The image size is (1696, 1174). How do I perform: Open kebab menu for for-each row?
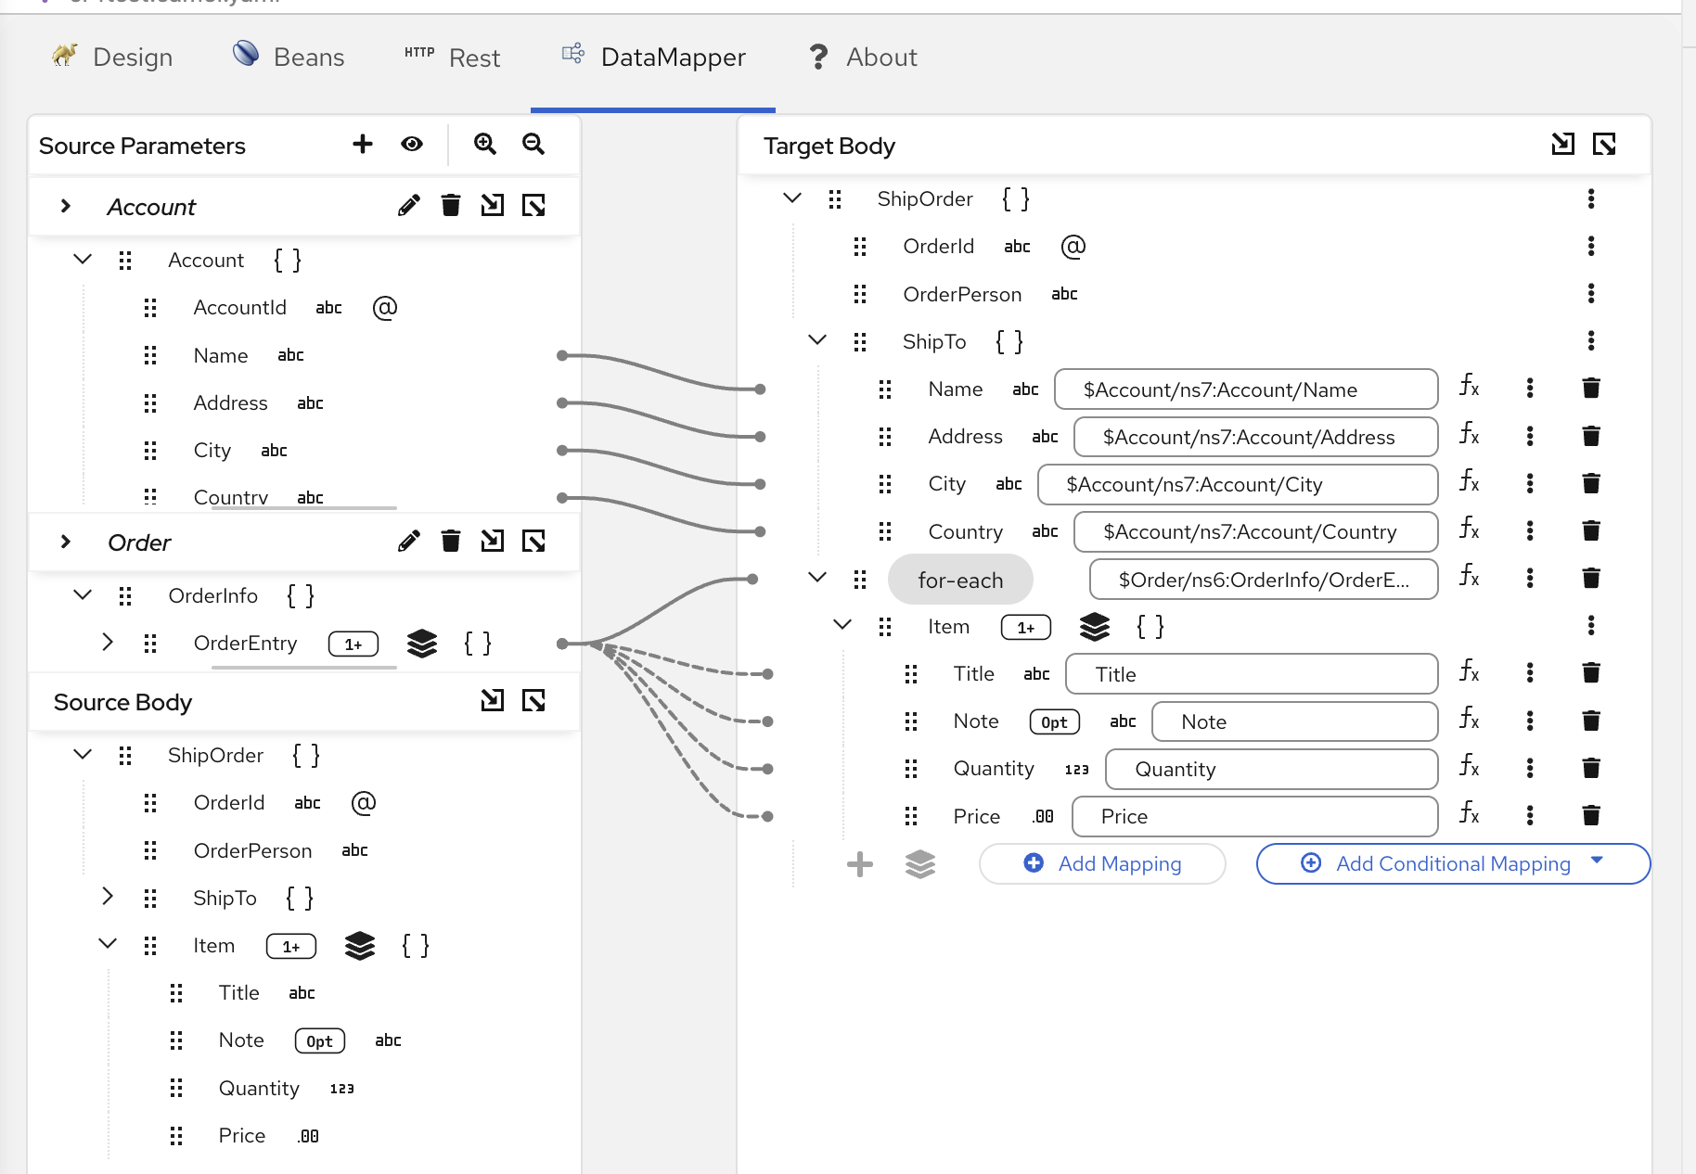click(x=1530, y=578)
